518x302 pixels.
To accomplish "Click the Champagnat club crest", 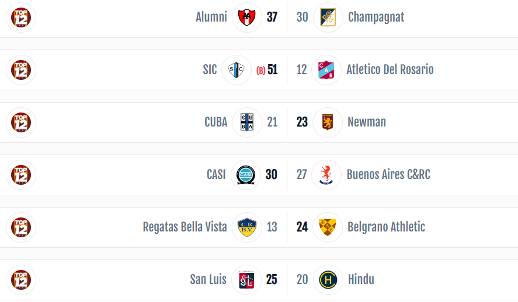I will (328, 17).
